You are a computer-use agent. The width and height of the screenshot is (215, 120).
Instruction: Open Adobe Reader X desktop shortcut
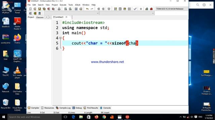click(x=17, y=24)
